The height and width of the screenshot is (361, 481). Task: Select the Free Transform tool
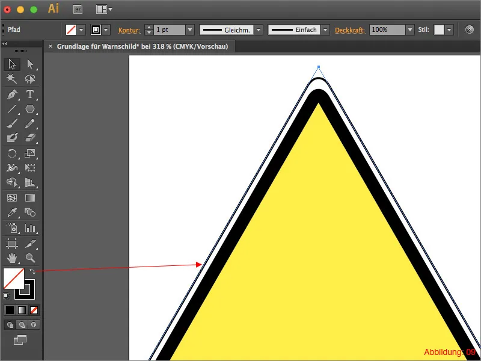pyautogui.click(x=30, y=168)
